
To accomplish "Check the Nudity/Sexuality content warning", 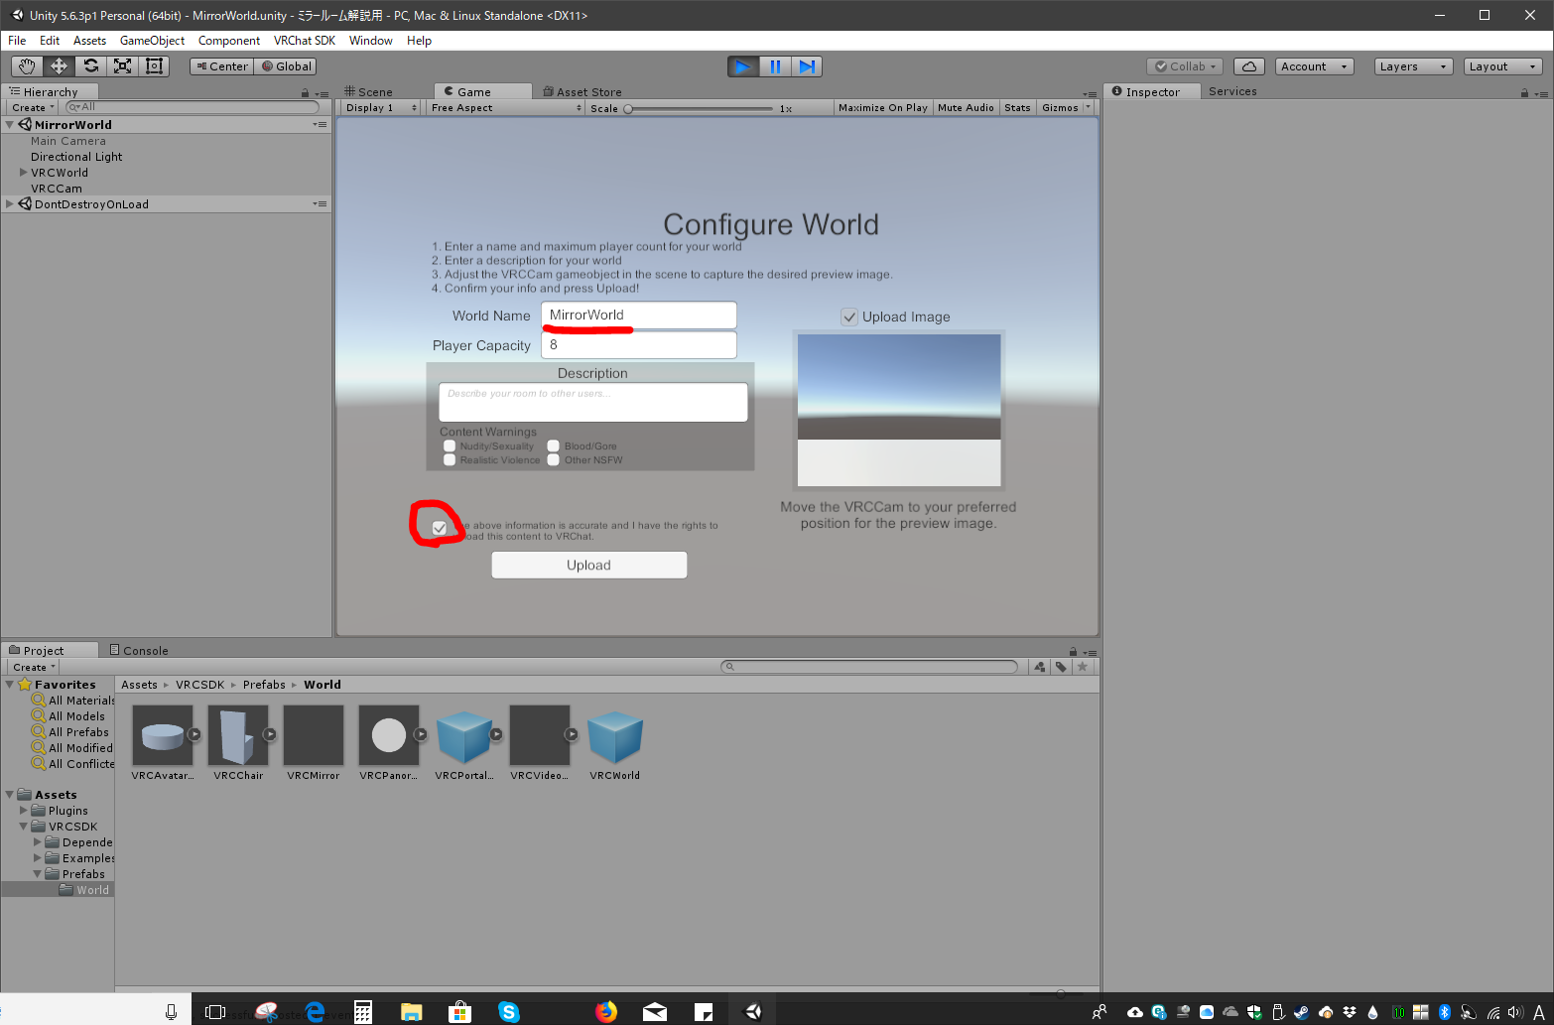I will [x=450, y=447].
